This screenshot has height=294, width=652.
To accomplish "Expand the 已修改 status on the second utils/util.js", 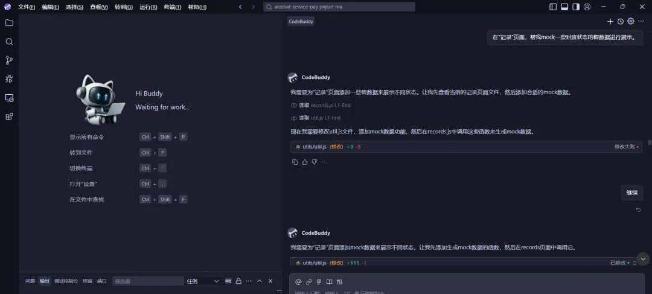I will point(619,263).
